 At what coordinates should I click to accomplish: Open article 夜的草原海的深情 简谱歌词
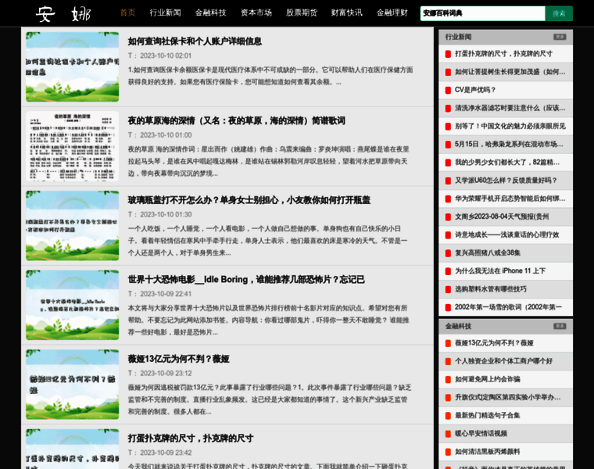pyautogui.click(x=236, y=121)
